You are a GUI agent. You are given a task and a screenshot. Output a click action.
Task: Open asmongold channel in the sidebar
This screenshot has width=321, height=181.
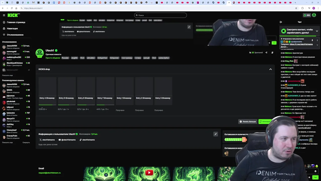coord(16,53)
